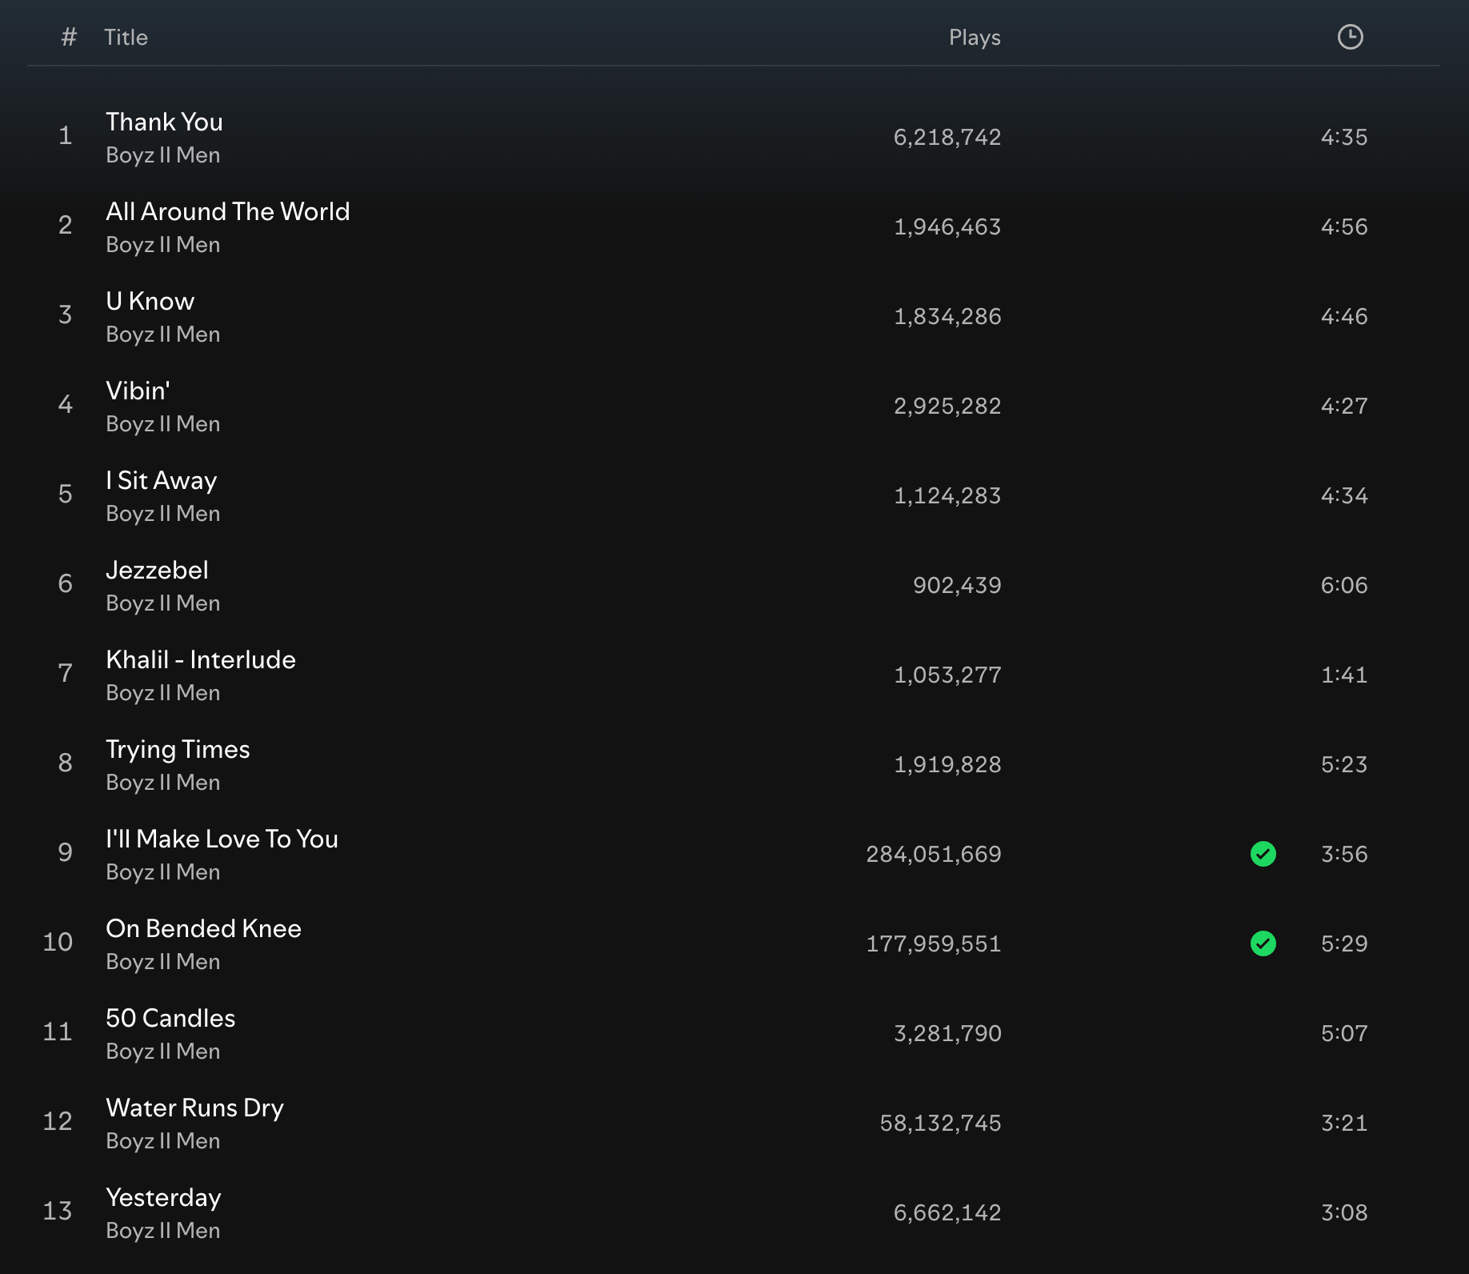
Task: Click duration 4:35 of Thank You
Action: click(1344, 137)
